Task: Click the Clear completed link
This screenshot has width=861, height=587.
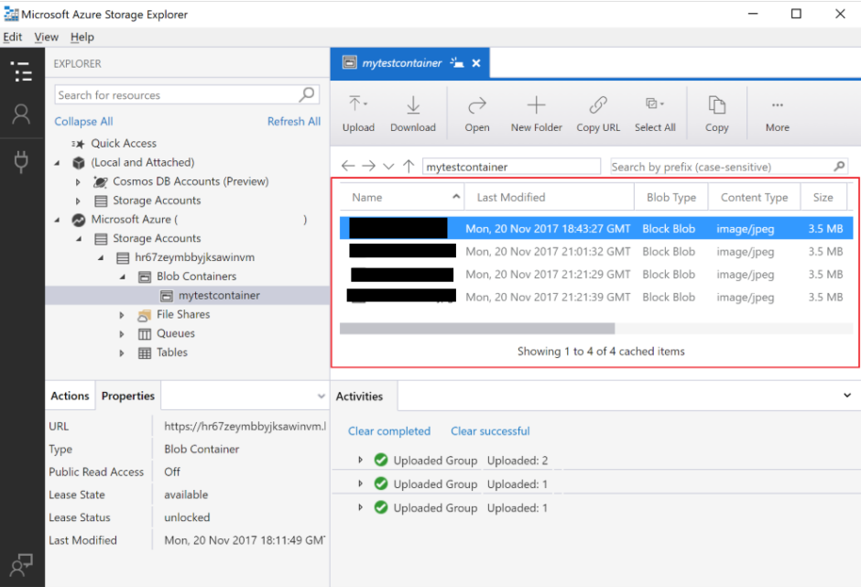Action: [x=389, y=430]
